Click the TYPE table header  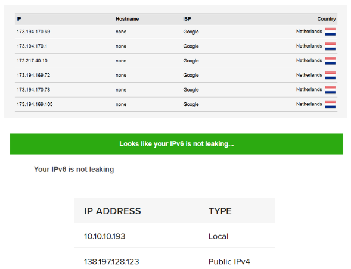pos(220,211)
